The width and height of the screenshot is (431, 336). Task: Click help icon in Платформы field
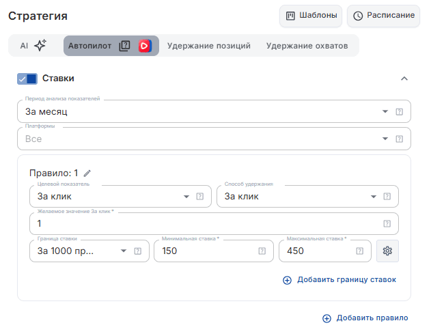tap(399, 139)
